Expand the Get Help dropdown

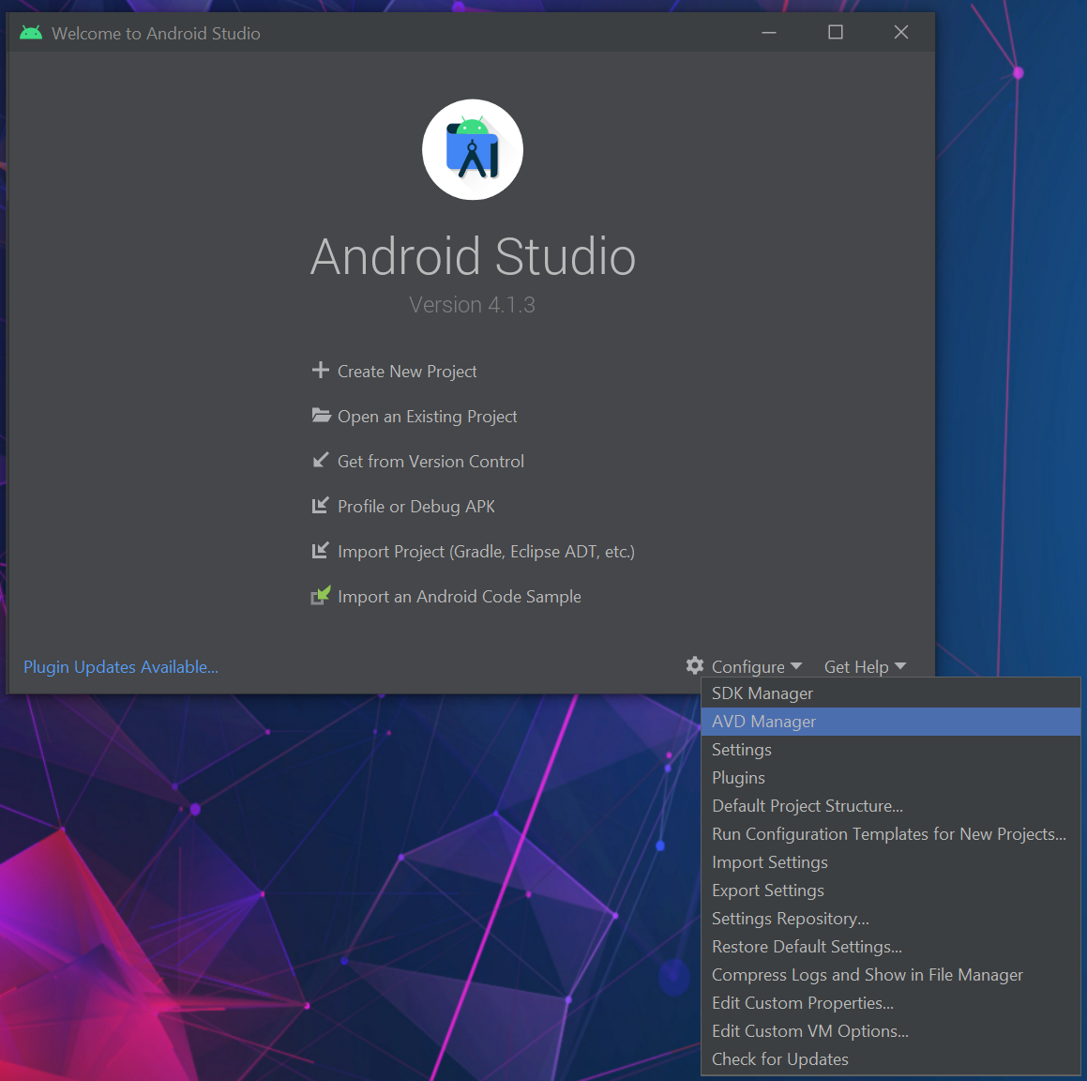(x=864, y=666)
